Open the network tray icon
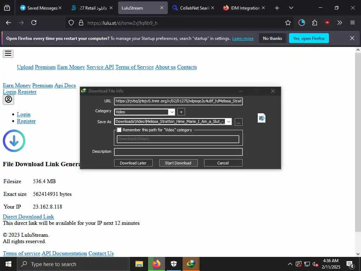 (307, 264)
